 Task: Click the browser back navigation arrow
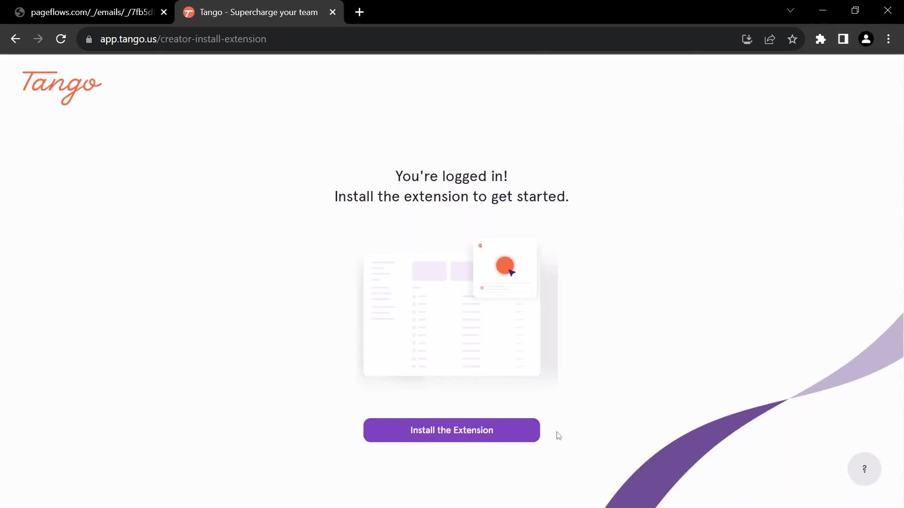(16, 39)
